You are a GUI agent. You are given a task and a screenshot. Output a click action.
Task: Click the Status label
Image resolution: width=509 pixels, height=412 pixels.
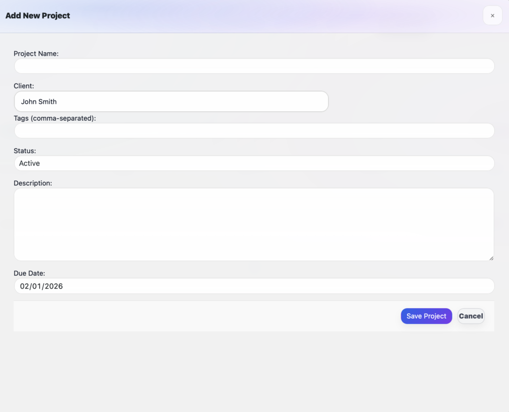tap(24, 151)
